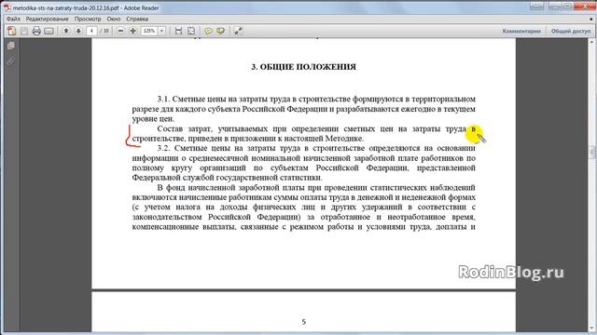Zoom out with the minus button
Screen dimensions: 597x335
click(x=120, y=31)
